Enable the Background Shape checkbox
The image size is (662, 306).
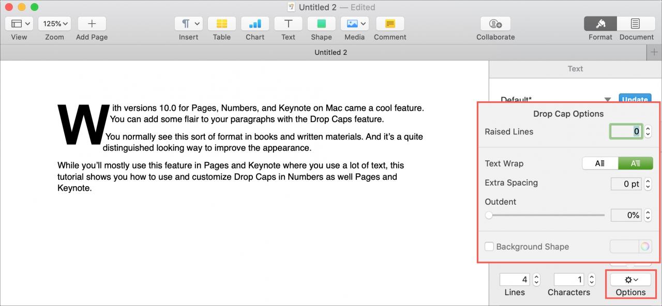point(489,247)
